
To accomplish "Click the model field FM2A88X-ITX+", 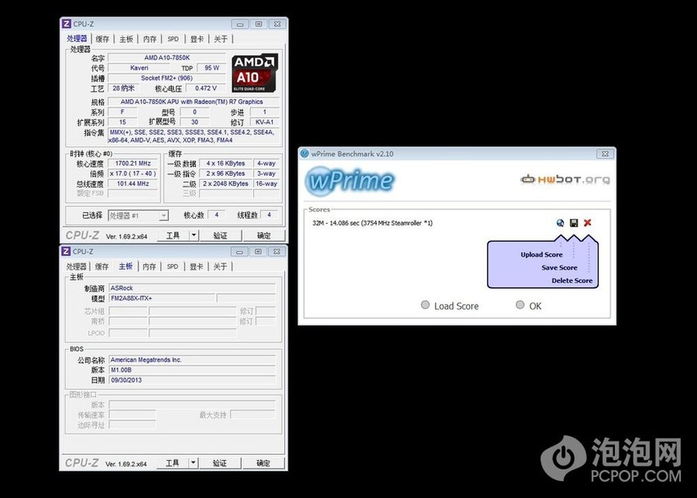I will 162,299.
